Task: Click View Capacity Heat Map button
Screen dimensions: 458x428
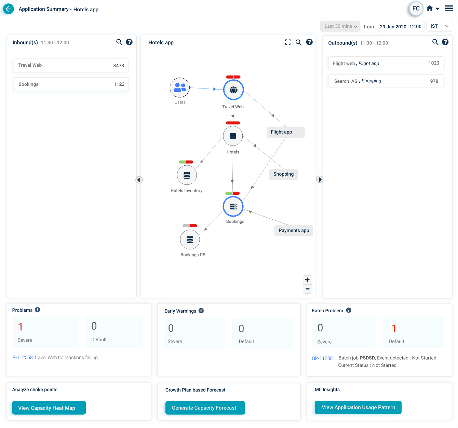Action: coord(49,408)
